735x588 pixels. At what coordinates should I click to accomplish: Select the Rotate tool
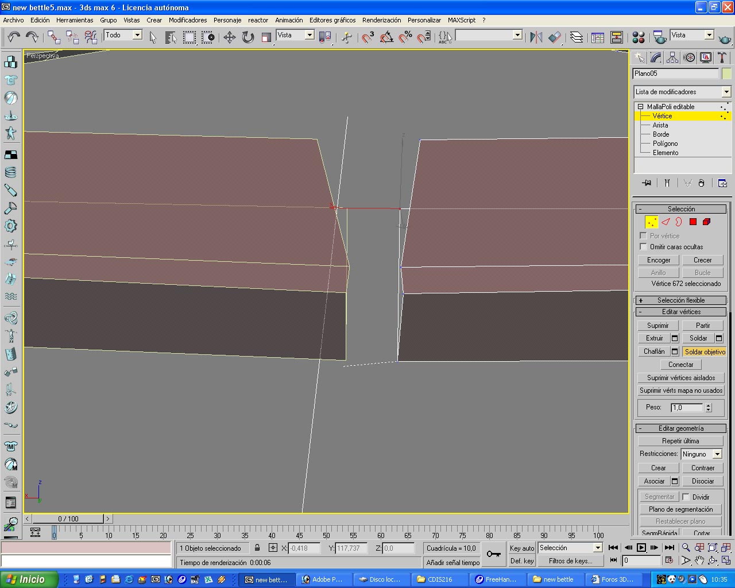[x=248, y=37]
